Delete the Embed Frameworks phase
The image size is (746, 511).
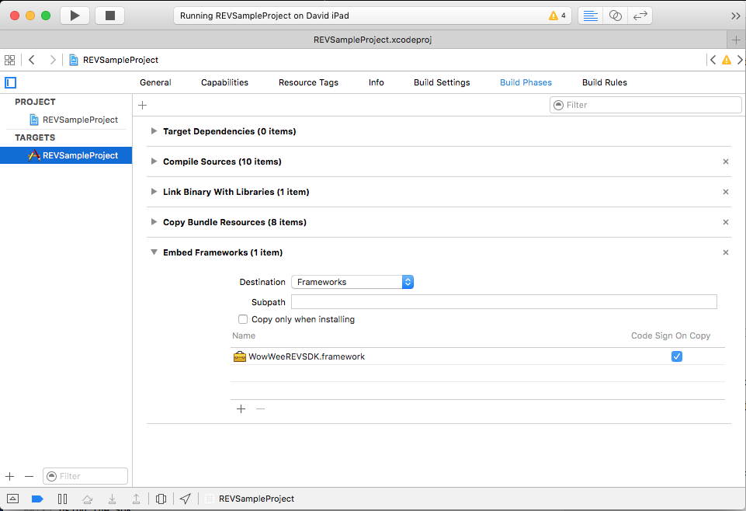click(x=726, y=252)
